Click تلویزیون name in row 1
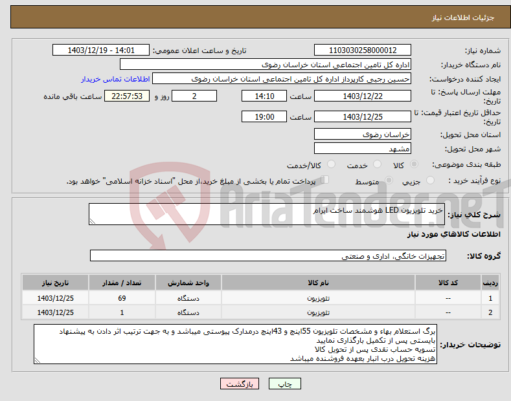This screenshot has width=511, height=401. [318, 298]
